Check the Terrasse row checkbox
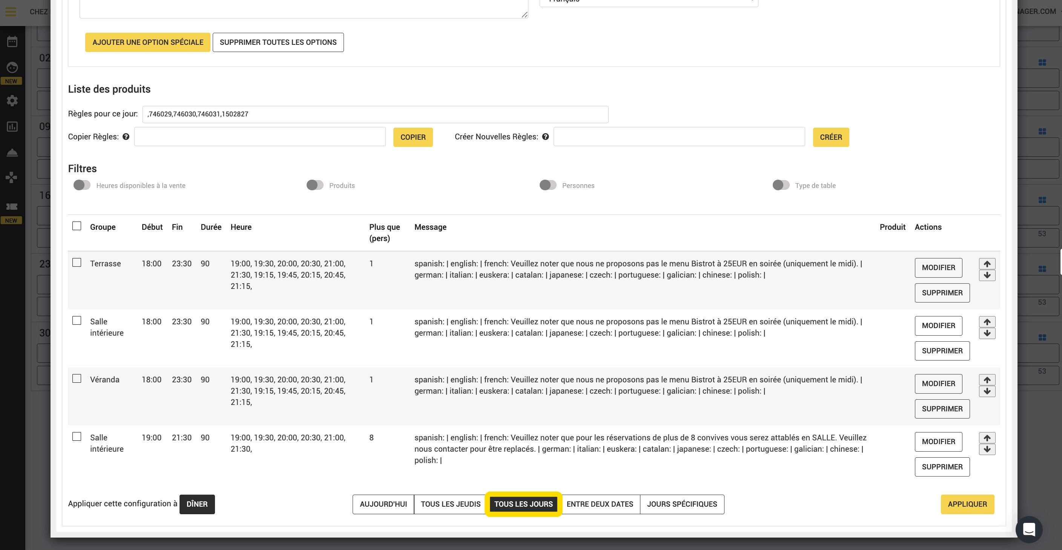The image size is (1062, 550). [x=77, y=263]
